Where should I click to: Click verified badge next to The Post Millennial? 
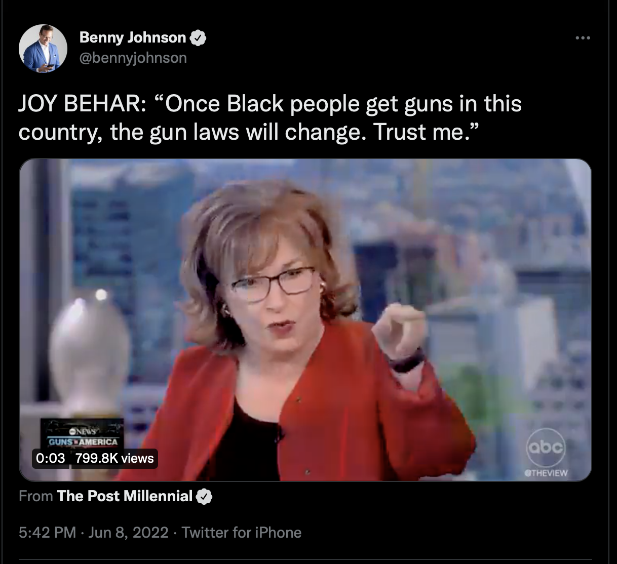pos(204,497)
